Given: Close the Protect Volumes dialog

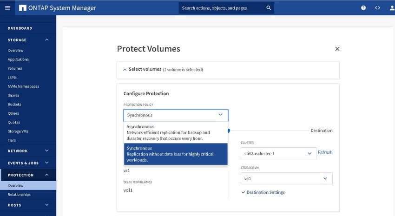Looking at the screenshot, I should pyautogui.click(x=337, y=49).
